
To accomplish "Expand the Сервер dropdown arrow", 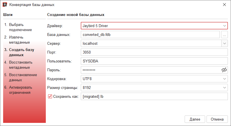I will (x=224, y=43).
